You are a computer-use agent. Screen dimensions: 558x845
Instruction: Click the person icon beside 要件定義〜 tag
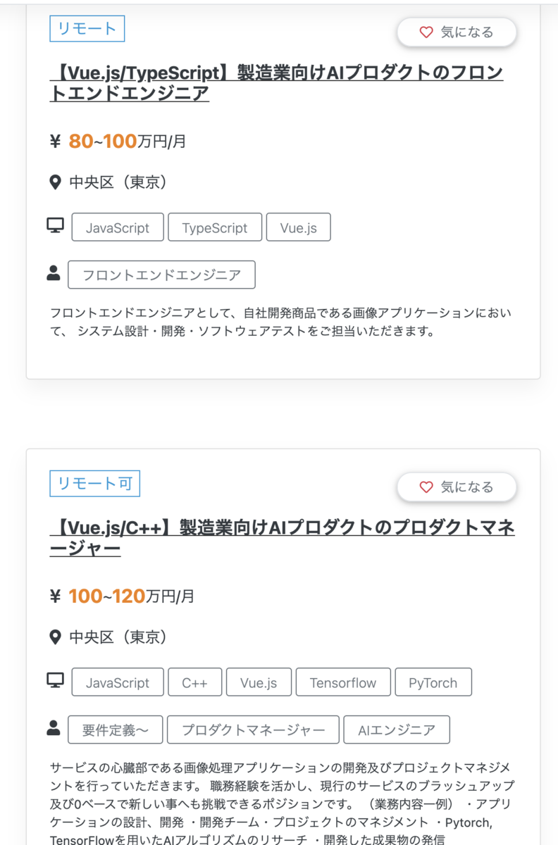coord(54,728)
